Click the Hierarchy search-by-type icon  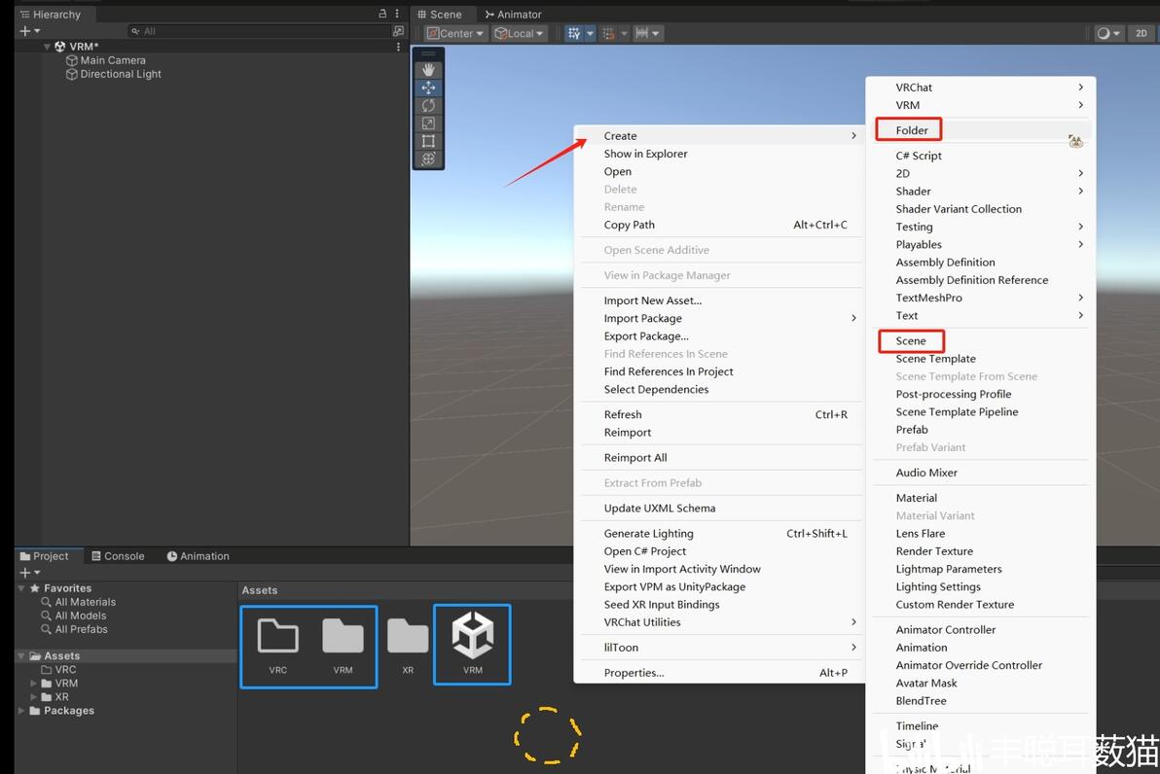[x=398, y=31]
